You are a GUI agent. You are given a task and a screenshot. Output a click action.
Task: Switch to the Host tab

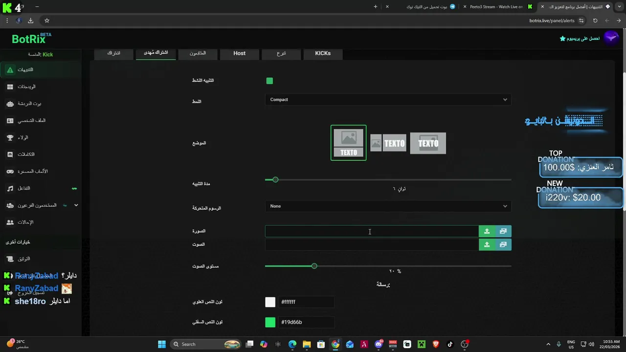point(239,53)
